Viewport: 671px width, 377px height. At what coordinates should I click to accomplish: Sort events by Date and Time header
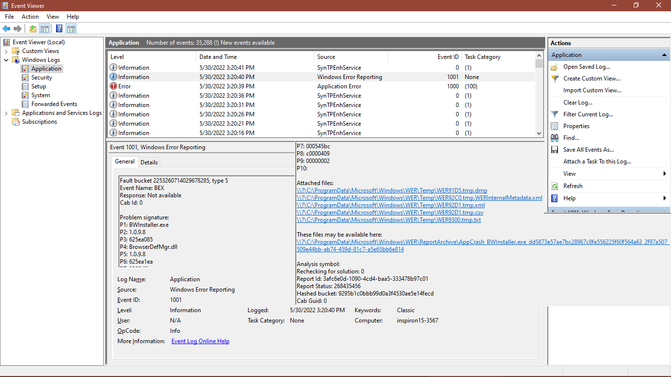(x=255, y=57)
